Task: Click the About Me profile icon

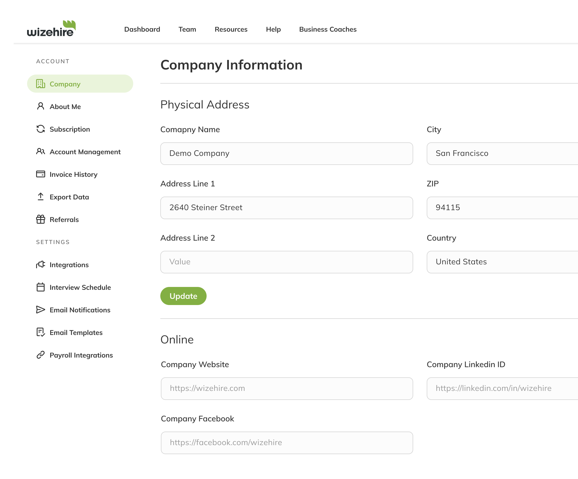Action: (x=40, y=106)
